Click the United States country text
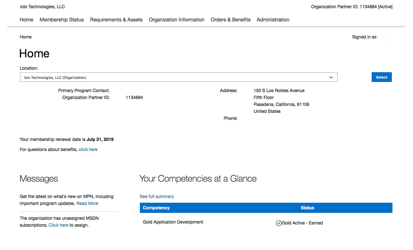This screenshot has width=413, height=250. (267, 111)
